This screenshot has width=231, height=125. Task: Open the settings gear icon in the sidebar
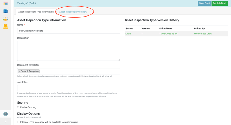pos(6,114)
